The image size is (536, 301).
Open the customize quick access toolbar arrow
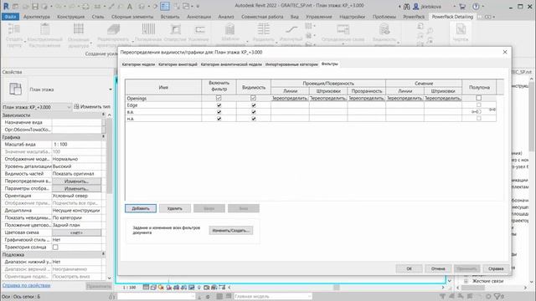[198, 6]
